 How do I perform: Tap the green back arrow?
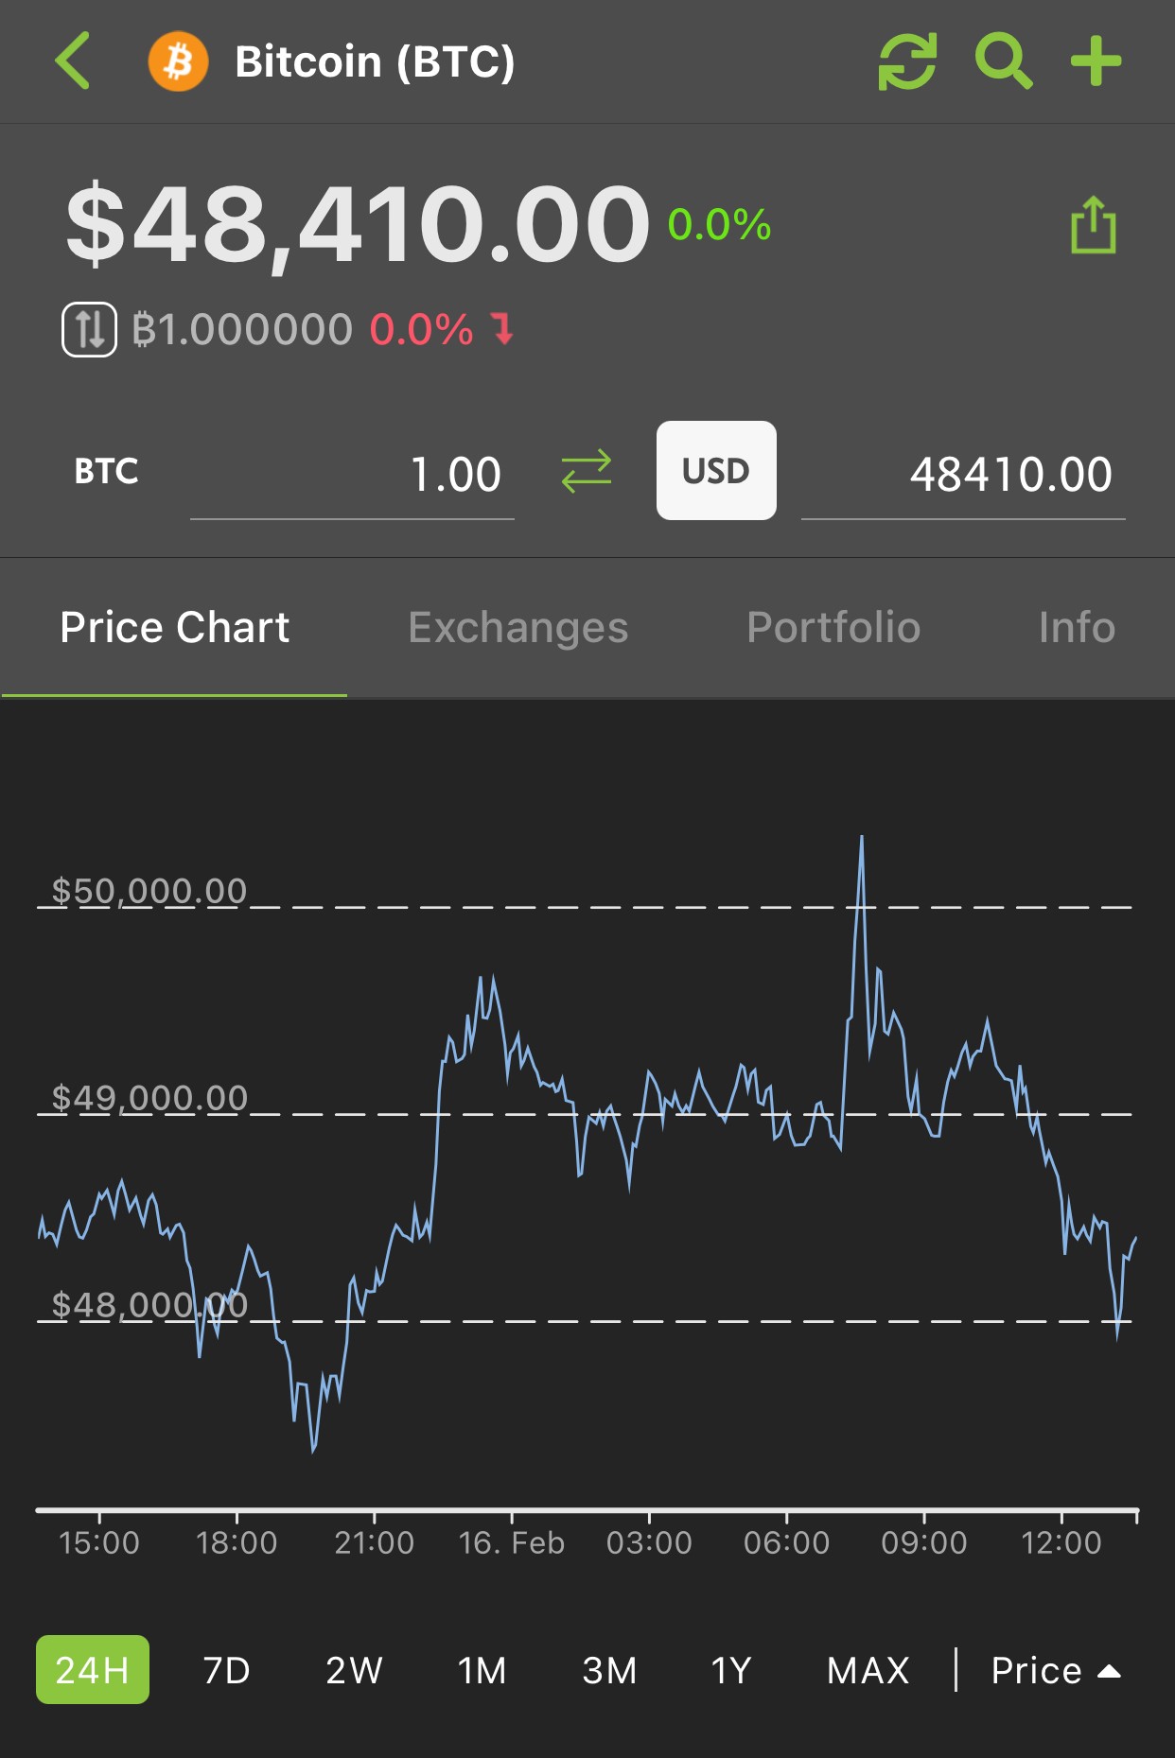(73, 61)
